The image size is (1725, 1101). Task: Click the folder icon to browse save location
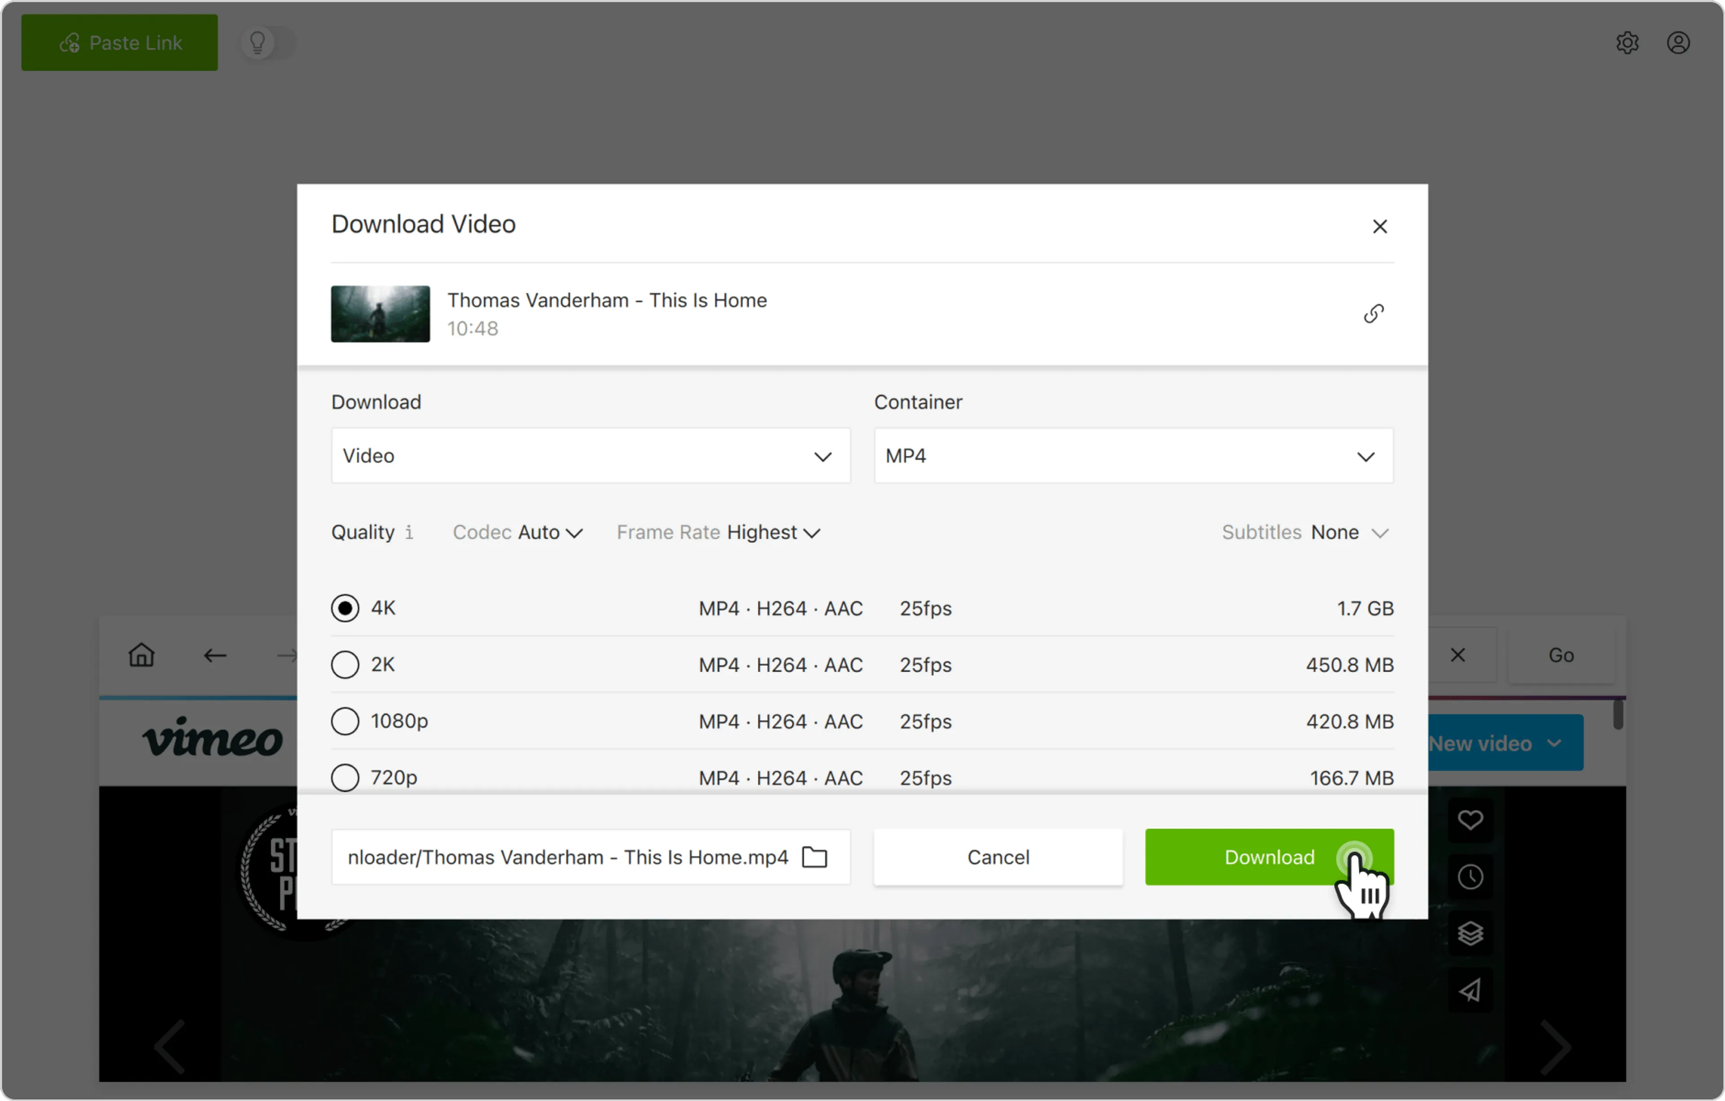tap(814, 857)
